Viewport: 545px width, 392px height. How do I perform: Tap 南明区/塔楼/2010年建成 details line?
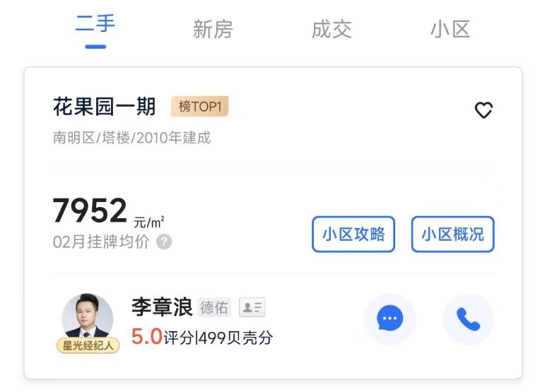click(131, 138)
